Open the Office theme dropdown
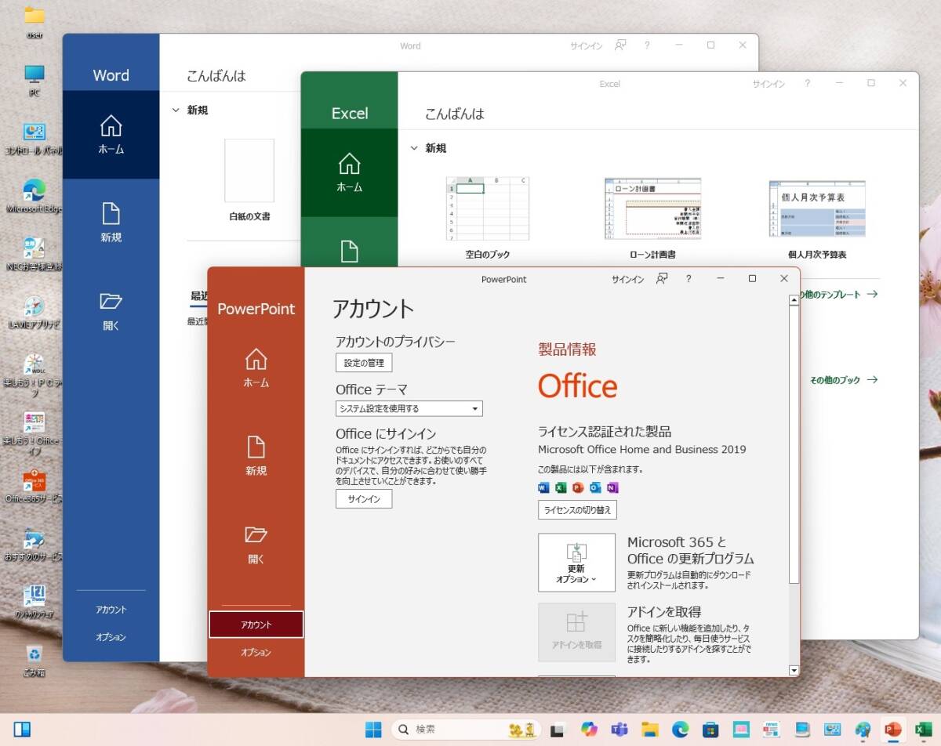The image size is (941, 746). tap(409, 408)
